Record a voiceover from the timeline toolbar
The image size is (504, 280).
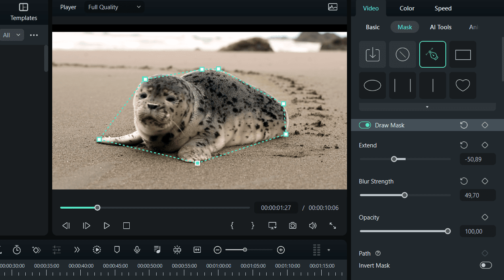pyautogui.click(x=137, y=250)
